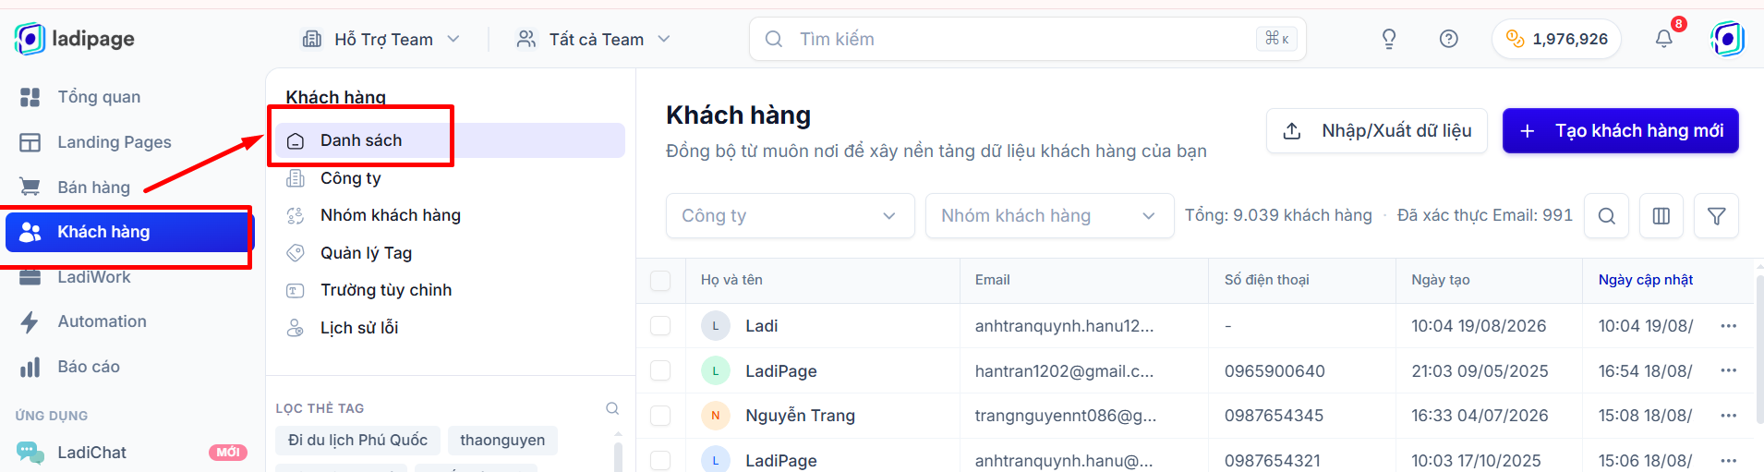Viewport: 1764px width, 472px height.
Task: Open more options for Nguyễn Trang row
Action: coord(1729,416)
